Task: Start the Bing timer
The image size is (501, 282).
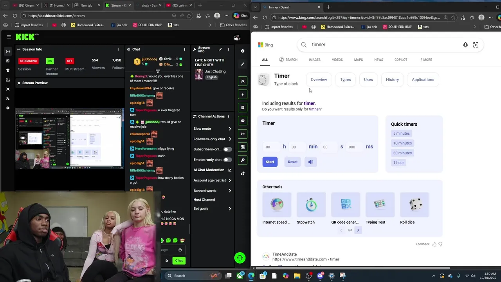Action: tap(270, 162)
